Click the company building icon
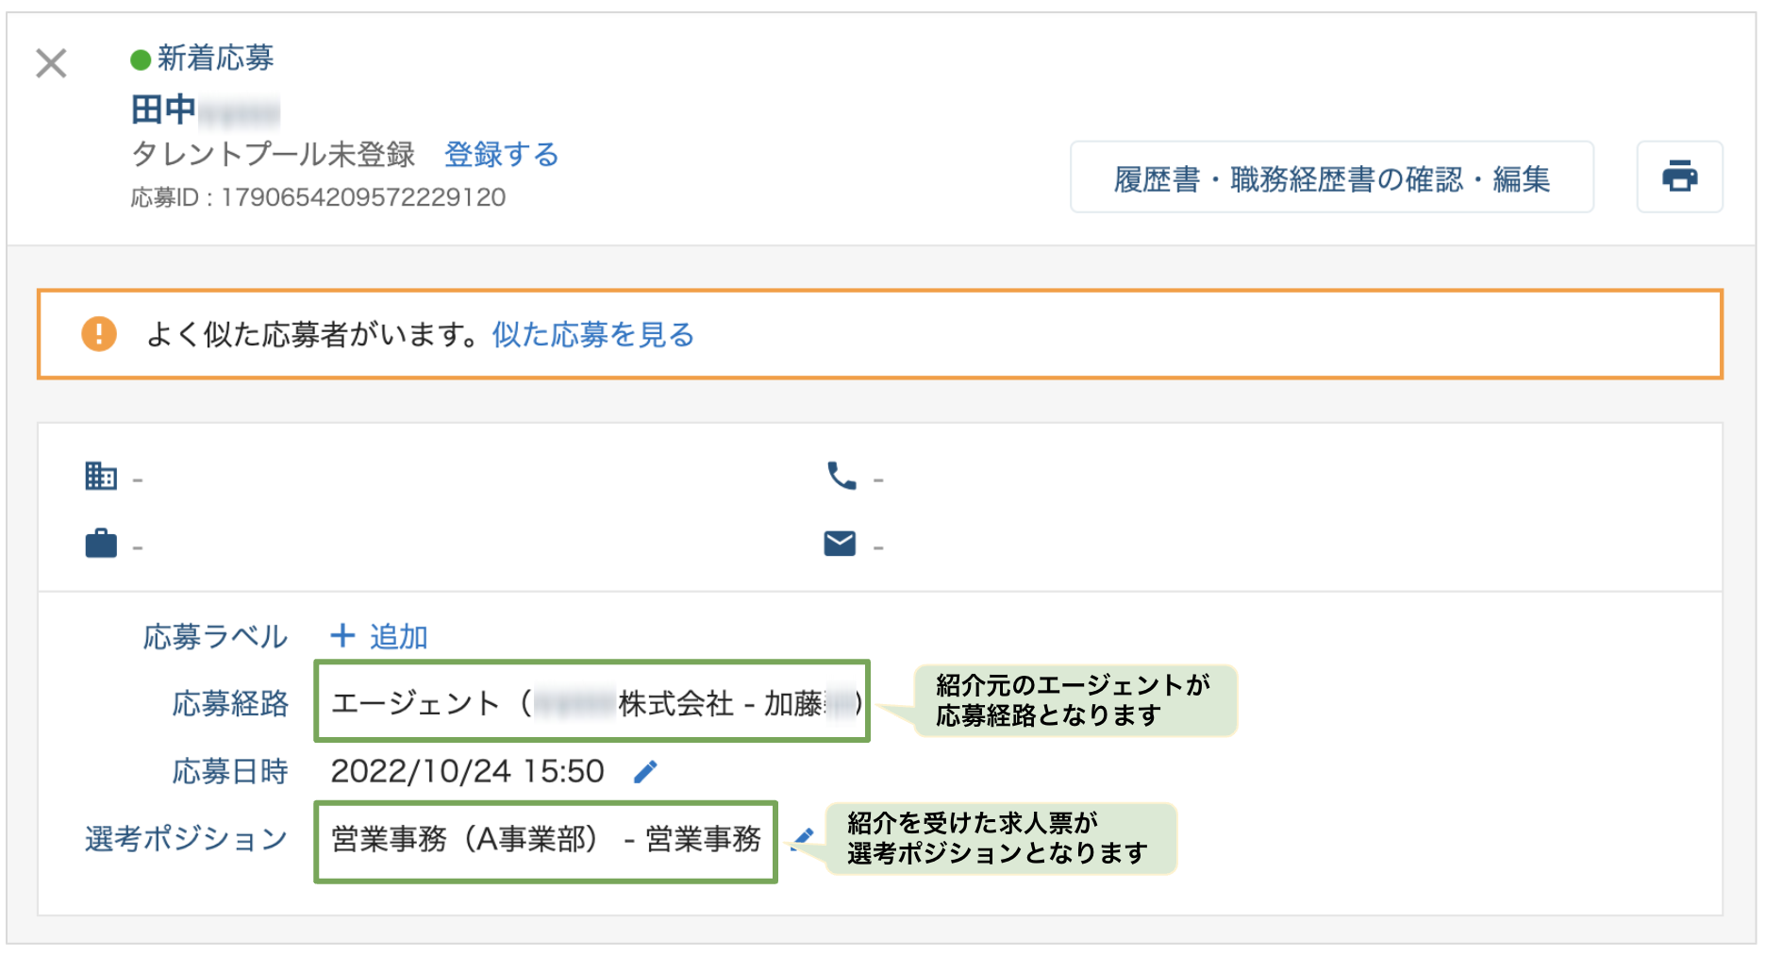Image resolution: width=1766 pixels, height=957 pixels. point(100,476)
